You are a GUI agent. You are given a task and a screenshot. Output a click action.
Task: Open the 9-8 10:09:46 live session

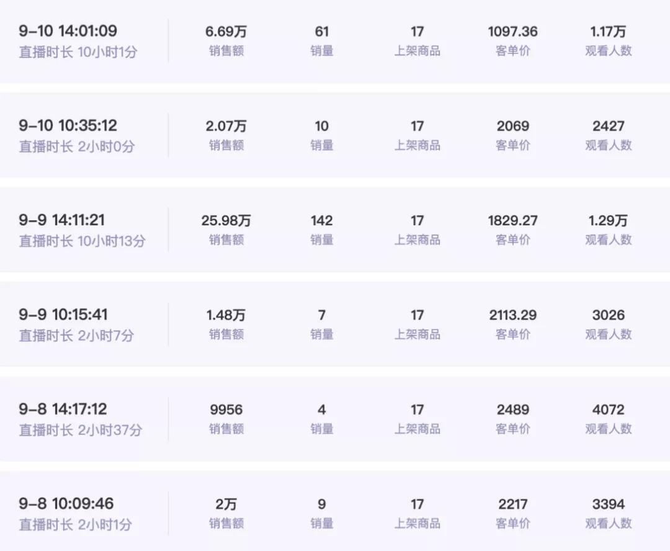66,504
